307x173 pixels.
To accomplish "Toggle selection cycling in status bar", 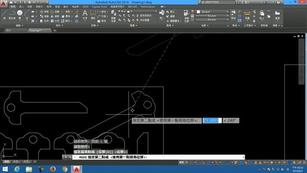I will click(246, 162).
